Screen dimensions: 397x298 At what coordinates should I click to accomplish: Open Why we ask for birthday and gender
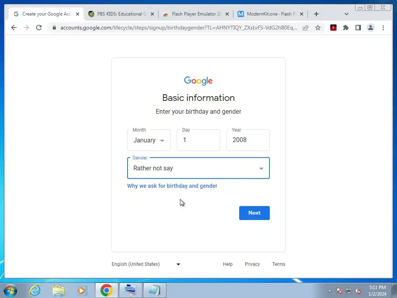pos(172,186)
